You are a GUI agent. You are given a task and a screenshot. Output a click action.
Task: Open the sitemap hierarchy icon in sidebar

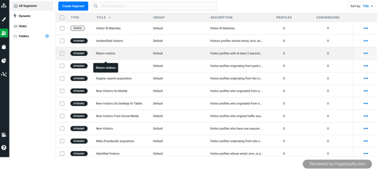4,5
